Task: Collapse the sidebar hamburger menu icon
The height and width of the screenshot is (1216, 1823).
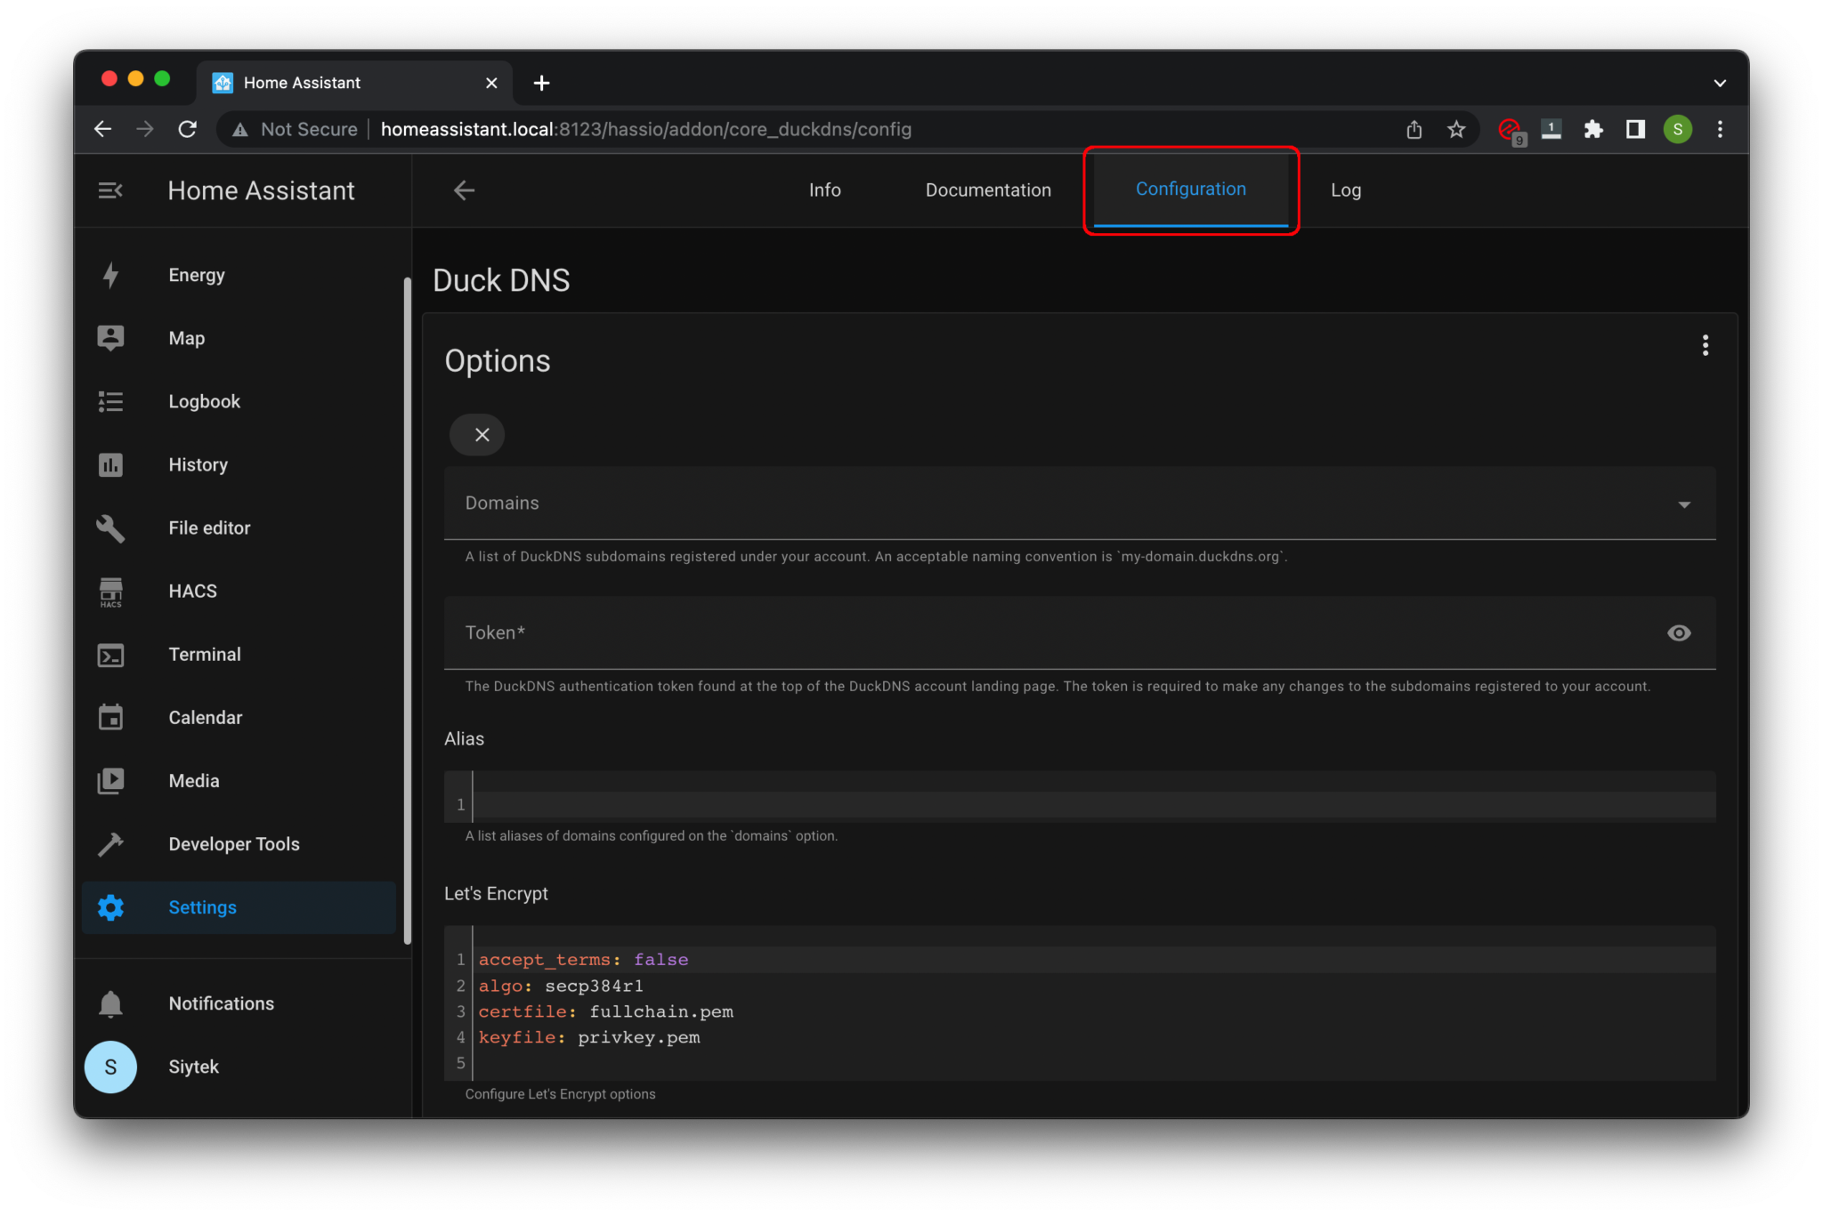Action: (x=110, y=190)
